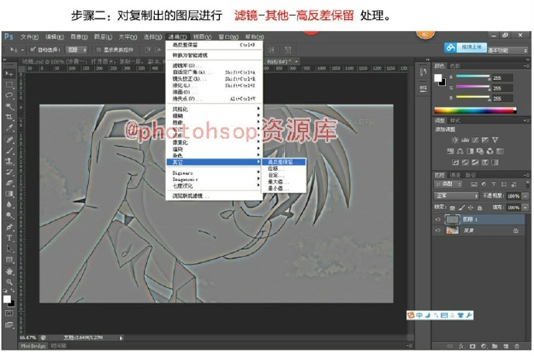Viewport: 534px width, 356px height.
Task: Select the Dodge tool
Action: pos(9,216)
